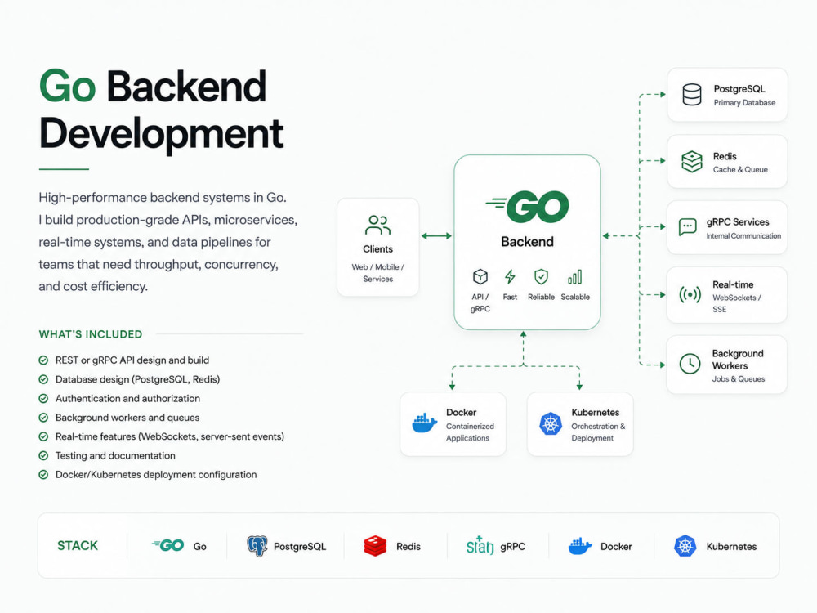This screenshot has width=817, height=613.
Task: Click 'Web / Mobile / Services' subtitle
Action: (377, 273)
